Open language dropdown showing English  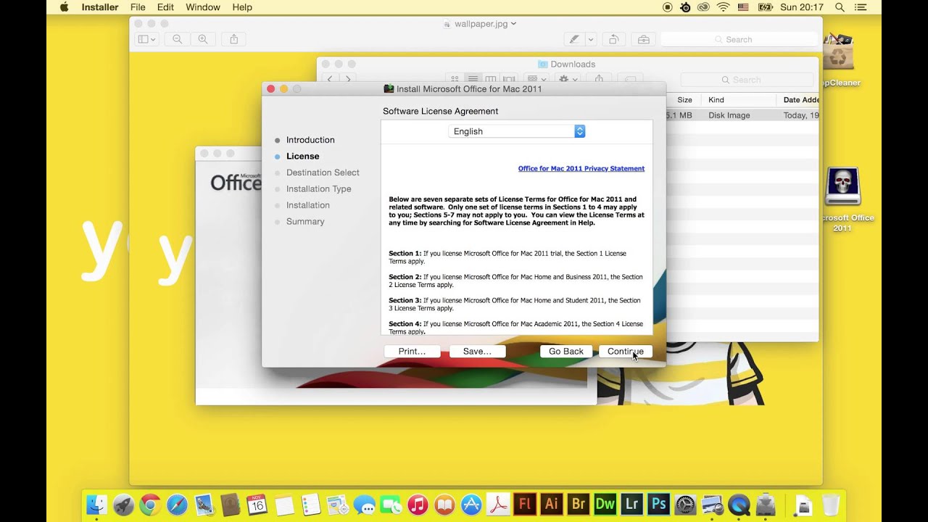[516, 131]
